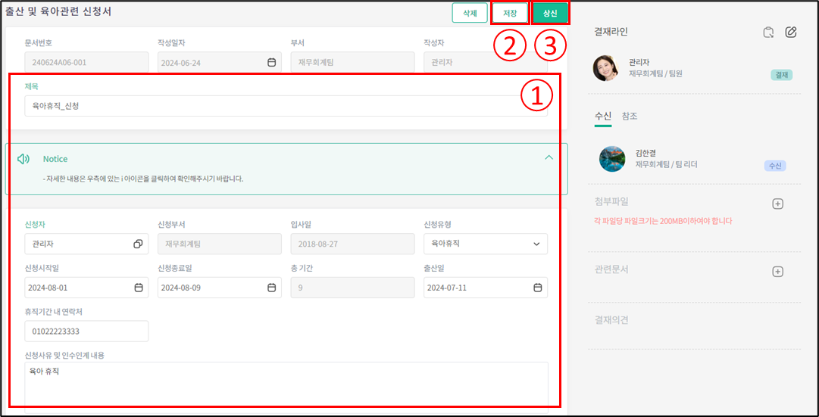819x417 pixels.
Task: Click the lookup icon in 신청자 field
Action: (138, 244)
